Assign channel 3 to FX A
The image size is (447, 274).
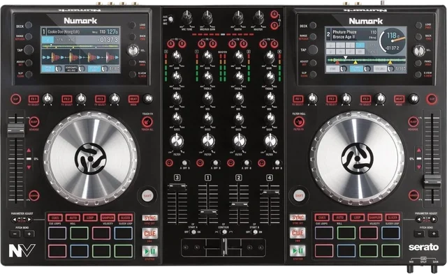pos(170,44)
